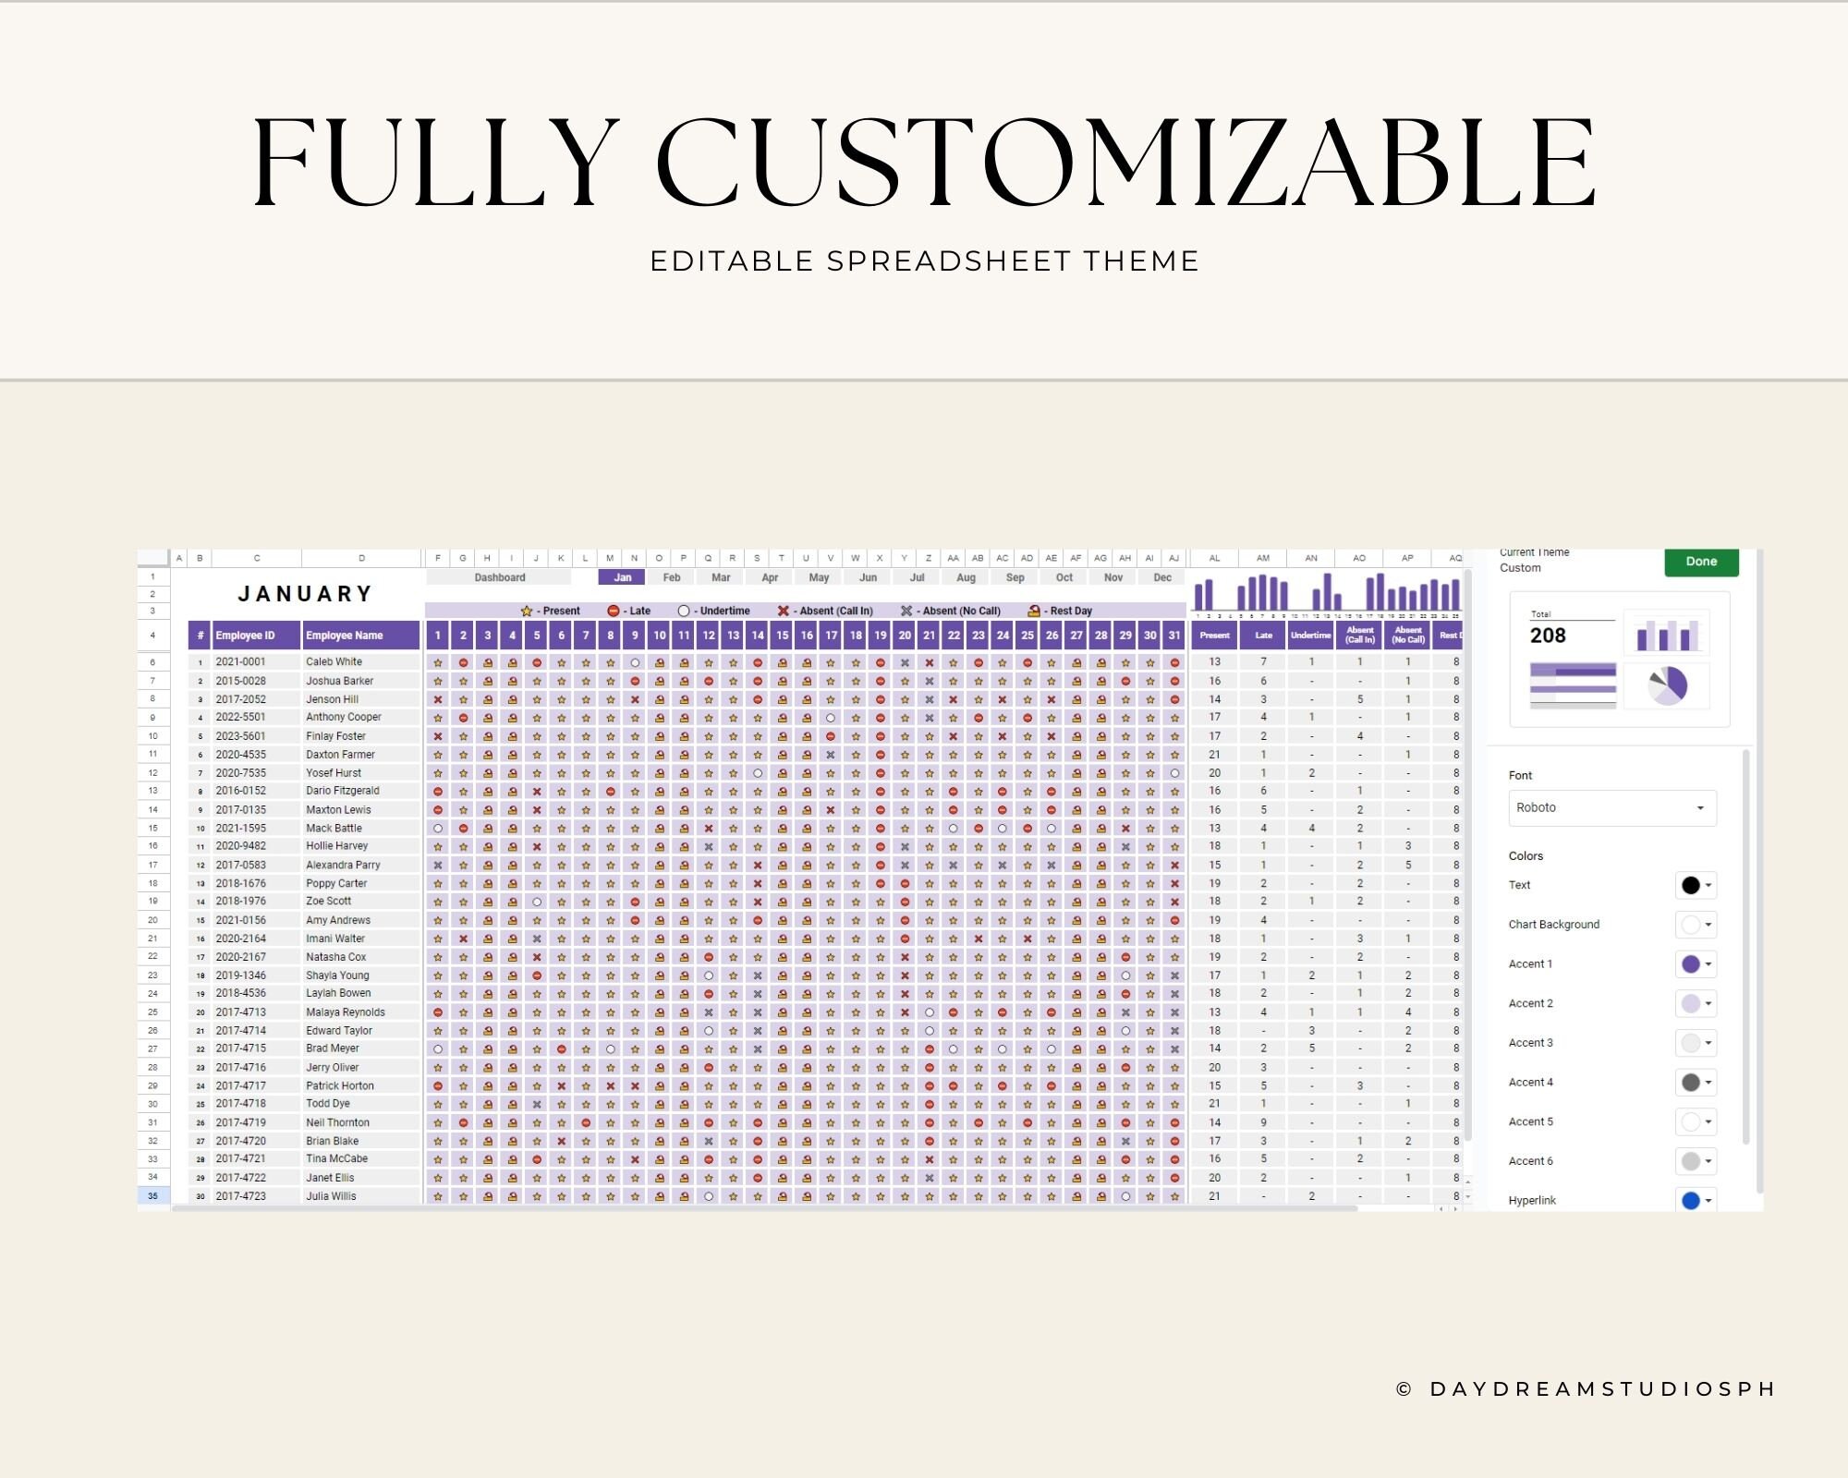
Task: Click the Rest Day legend icon
Action: pos(1034,610)
